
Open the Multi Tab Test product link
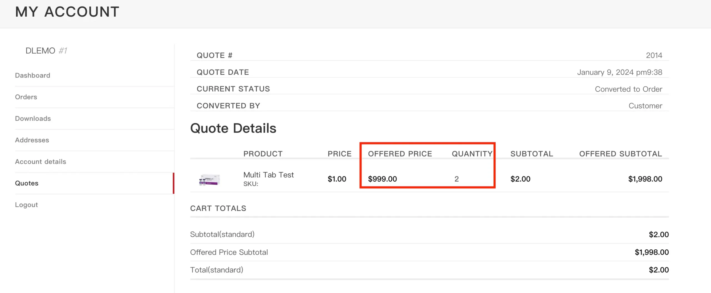coord(268,175)
